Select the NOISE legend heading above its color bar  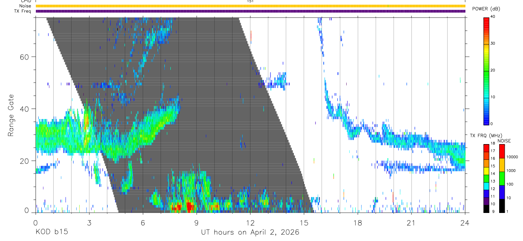tap(504, 141)
